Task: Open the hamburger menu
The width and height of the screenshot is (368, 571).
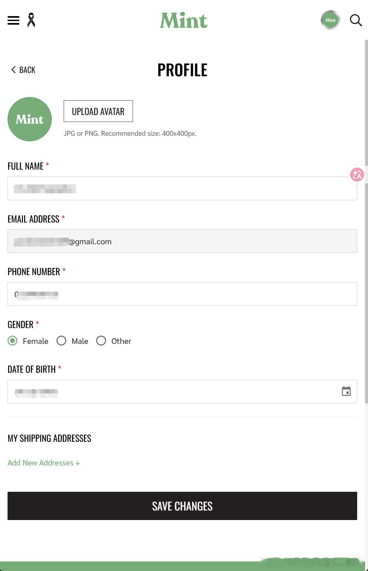Action: pyautogui.click(x=13, y=20)
